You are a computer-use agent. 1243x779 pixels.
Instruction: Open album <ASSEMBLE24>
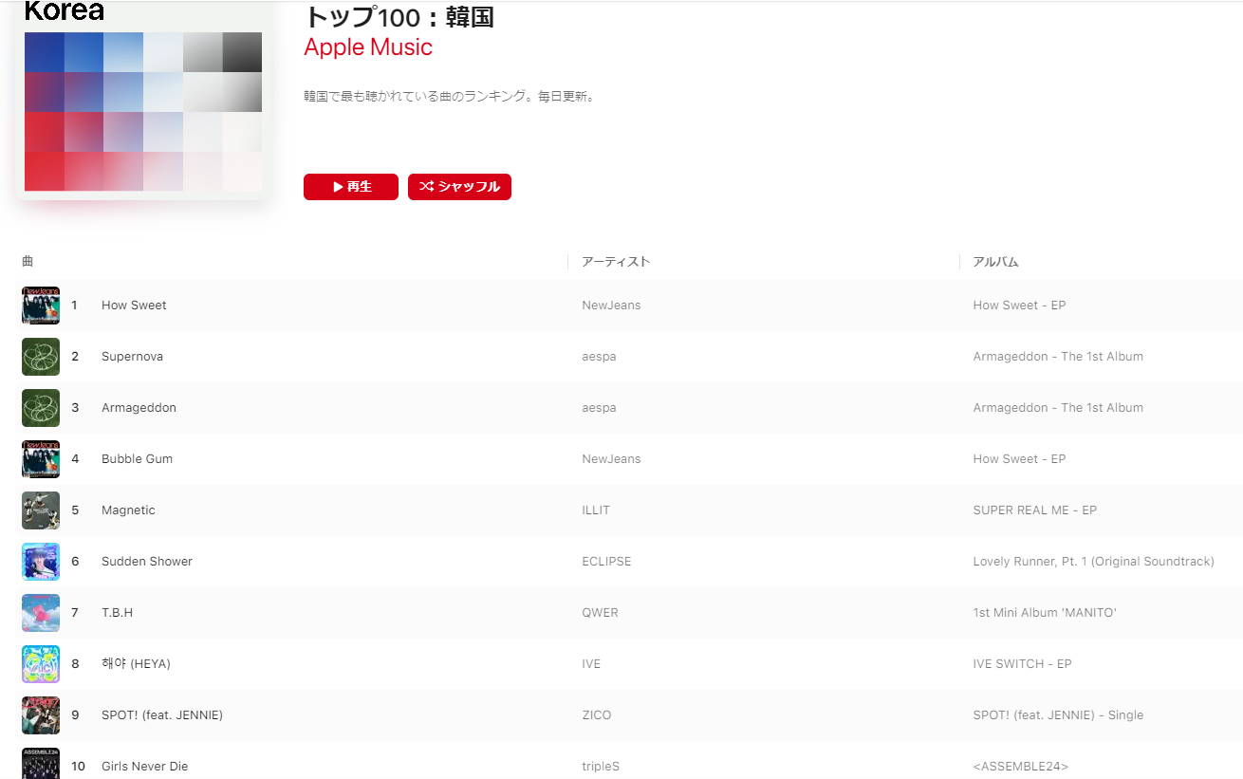[x=1020, y=767]
